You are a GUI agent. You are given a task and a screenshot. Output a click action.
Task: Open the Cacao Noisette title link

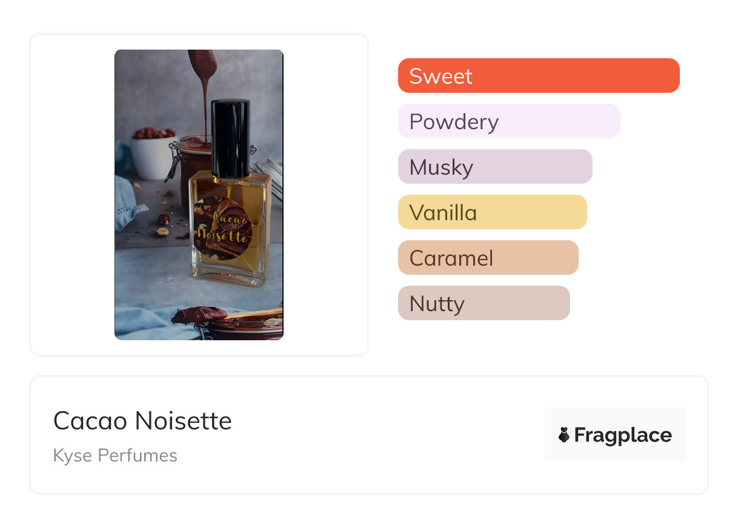142,421
